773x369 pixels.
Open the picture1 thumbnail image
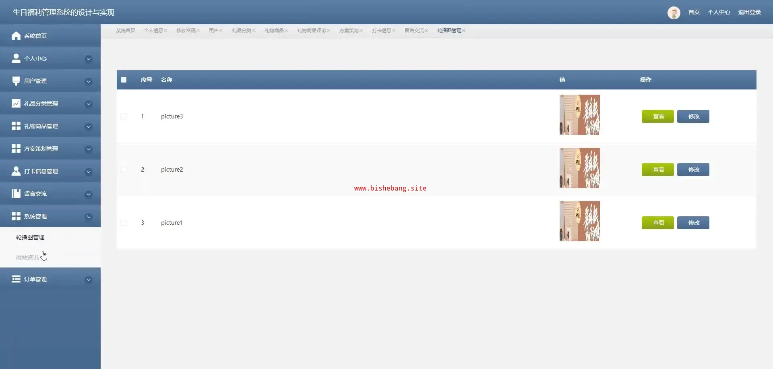click(580, 221)
